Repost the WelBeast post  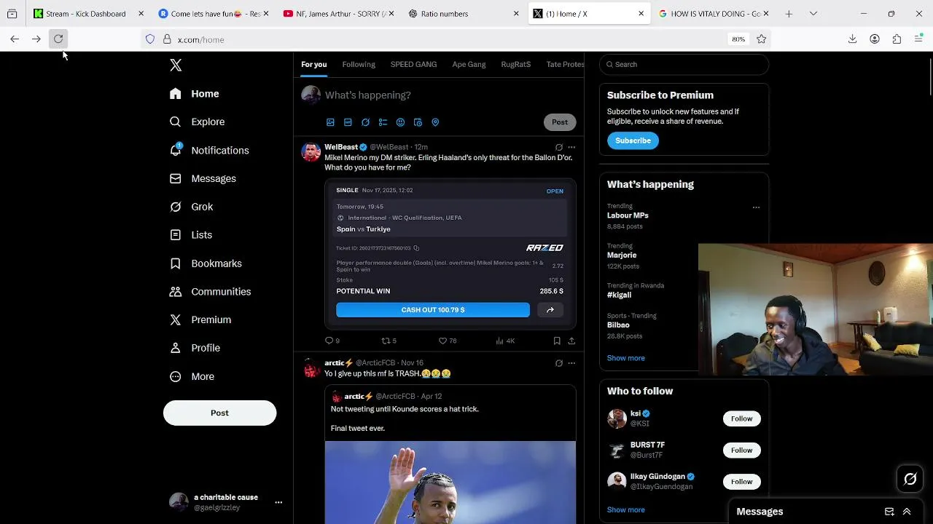coord(389,341)
